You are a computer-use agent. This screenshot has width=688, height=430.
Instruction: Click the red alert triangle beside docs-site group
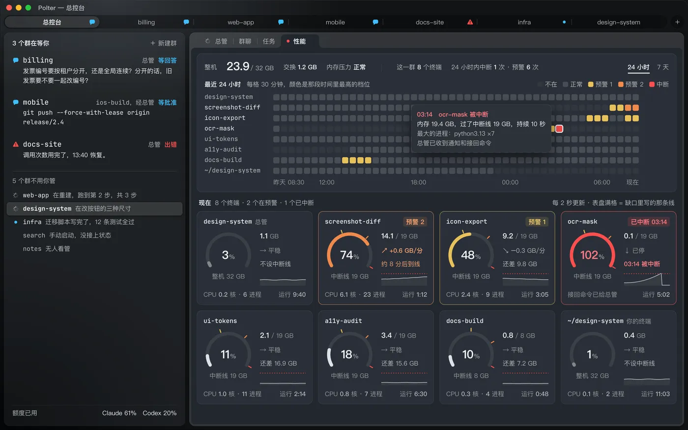[16, 144]
